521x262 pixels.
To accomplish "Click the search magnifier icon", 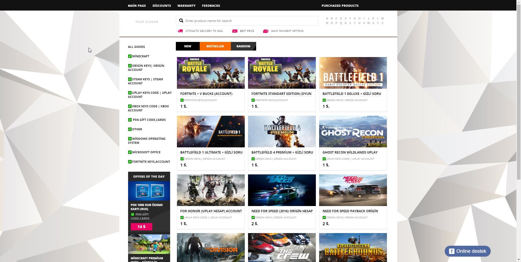I will tap(181, 21).
